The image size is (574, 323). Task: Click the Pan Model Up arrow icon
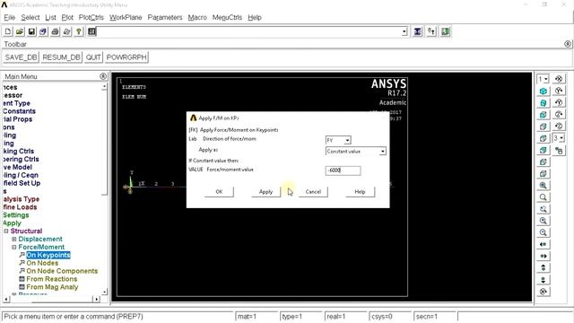pyautogui.click(x=544, y=267)
